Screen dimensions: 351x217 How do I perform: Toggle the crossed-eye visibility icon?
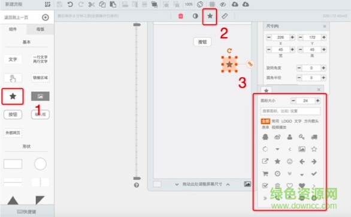point(223,4)
